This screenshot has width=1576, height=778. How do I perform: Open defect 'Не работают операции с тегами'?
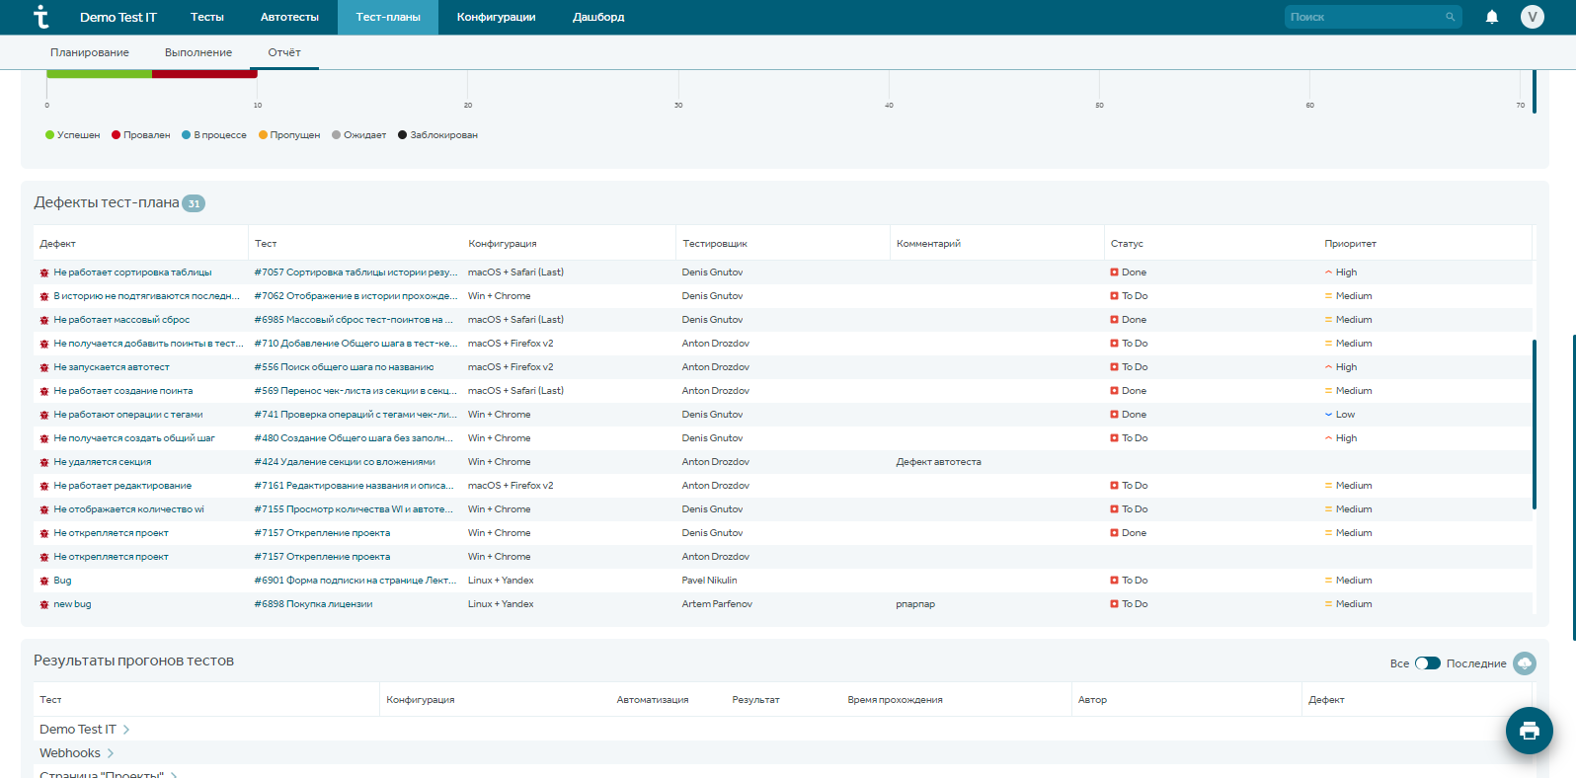pyautogui.click(x=128, y=415)
